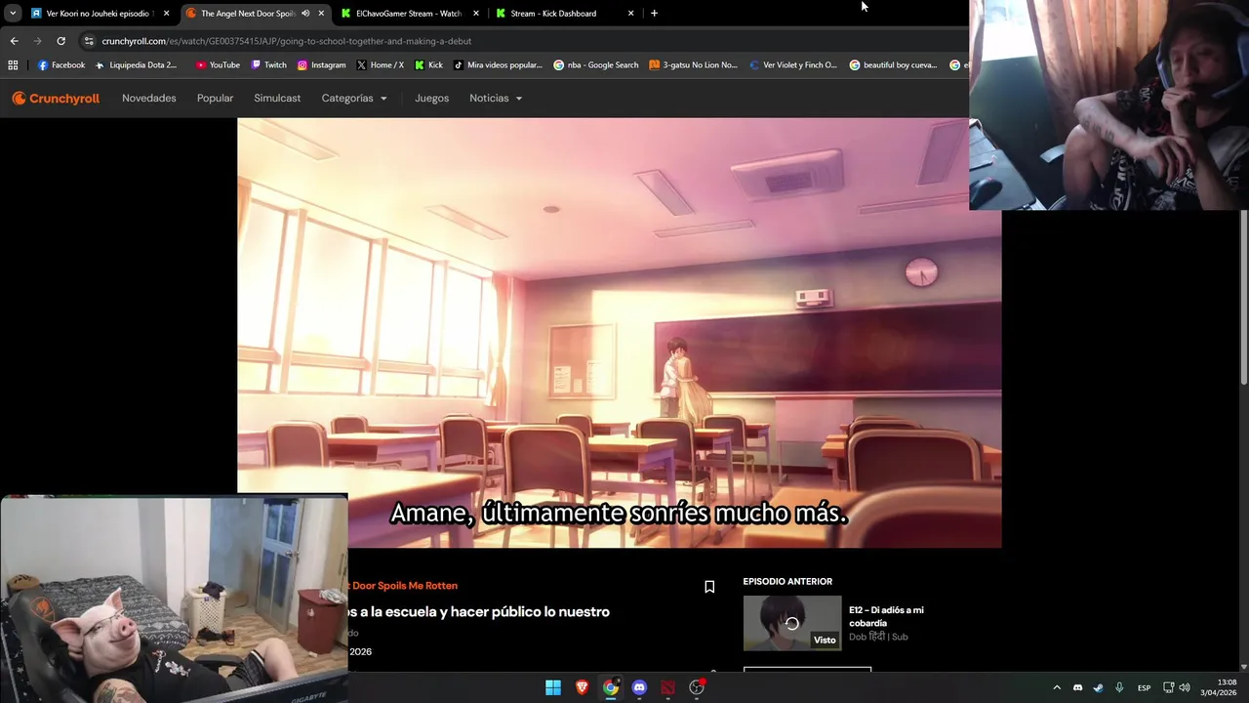Click the microphone tray icon
The height and width of the screenshot is (703, 1249).
point(1119,687)
